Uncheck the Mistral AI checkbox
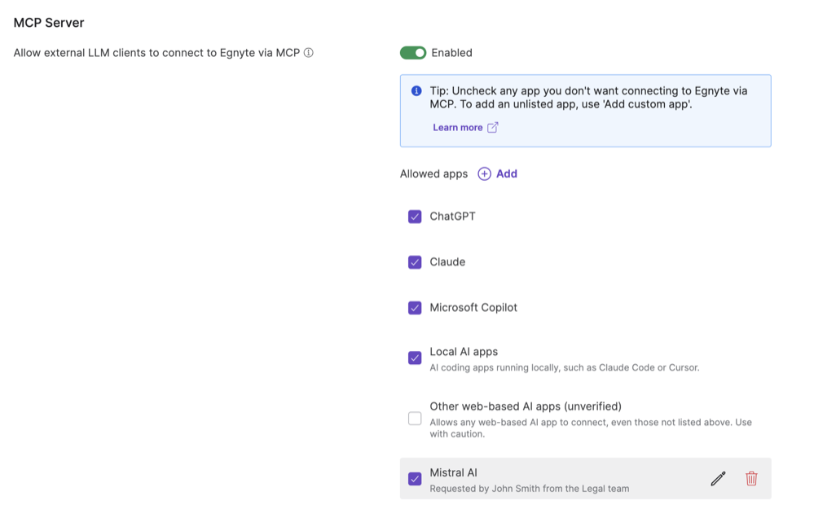The height and width of the screenshot is (518, 814). [x=415, y=479]
